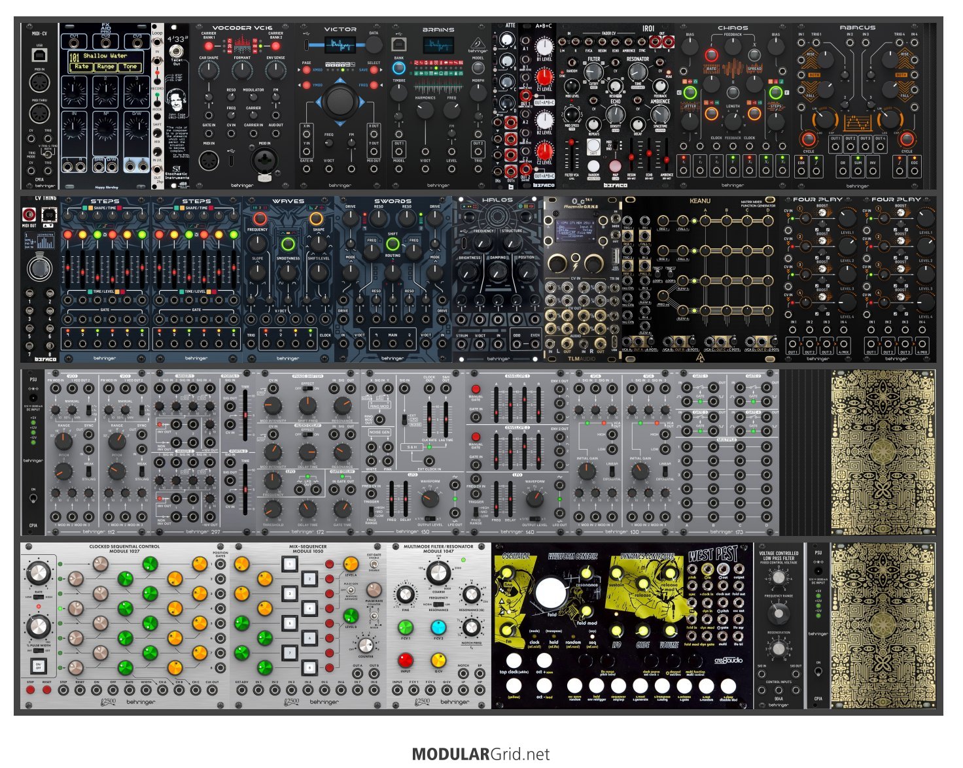
Task: Click the Victor PAGE button
Action: pos(307,69)
